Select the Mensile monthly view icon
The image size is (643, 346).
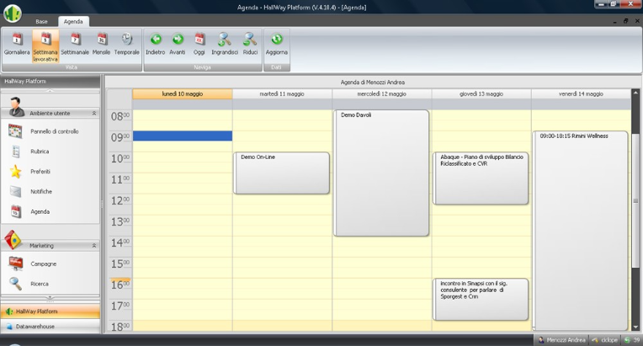(x=101, y=45)
